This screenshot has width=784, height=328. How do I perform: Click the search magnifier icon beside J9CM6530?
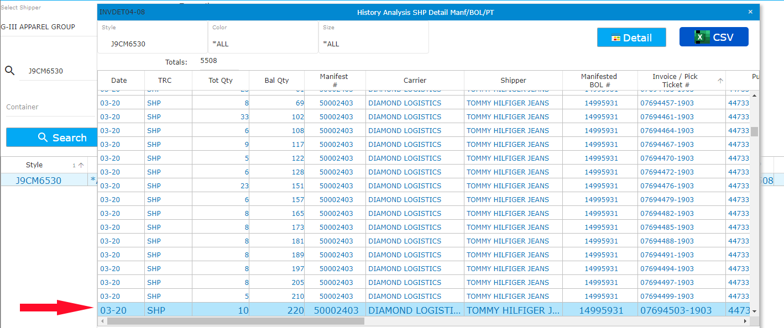(x=10, y=71)
